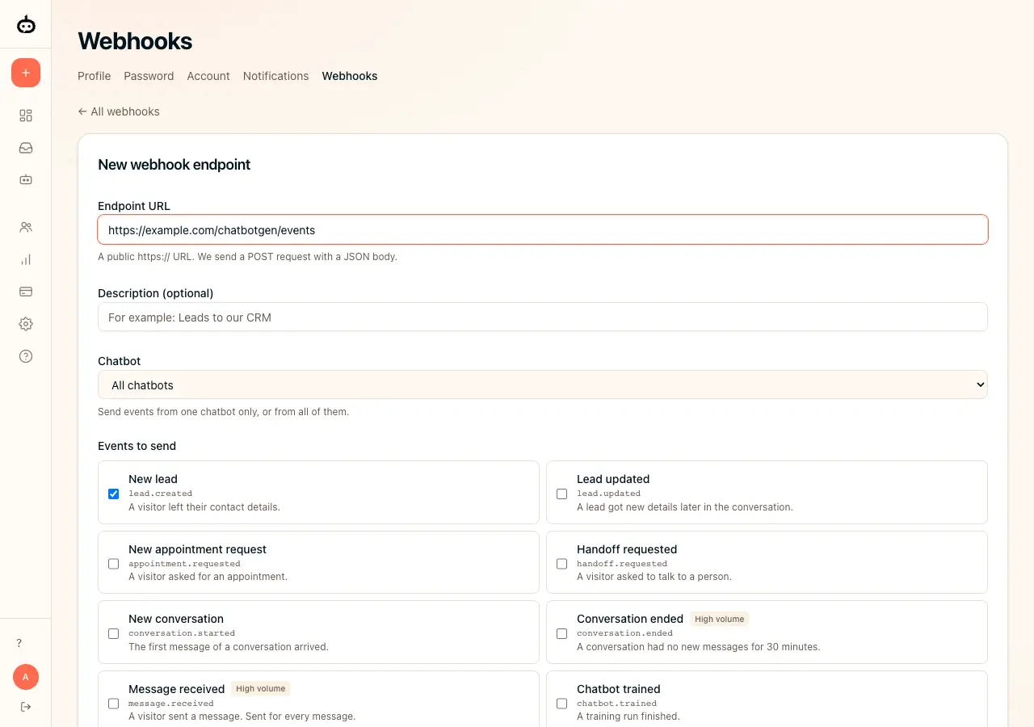Click the log out arrow icon
The width and height of the screenshot is (1034, 727).
click(x=26, y=707)
